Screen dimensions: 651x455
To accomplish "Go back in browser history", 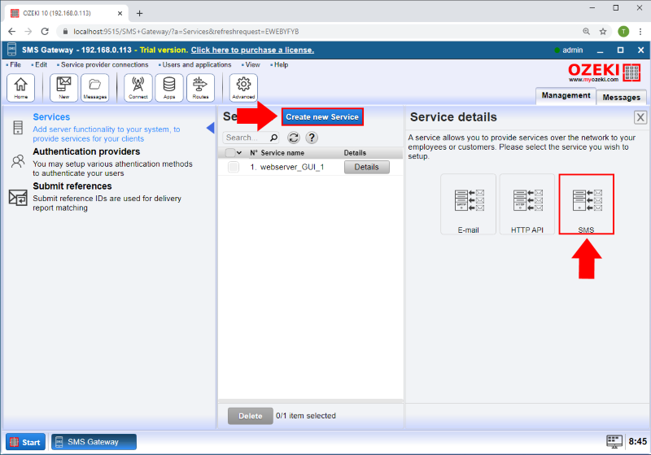I will pyautogui.click(x=11, y=32).
